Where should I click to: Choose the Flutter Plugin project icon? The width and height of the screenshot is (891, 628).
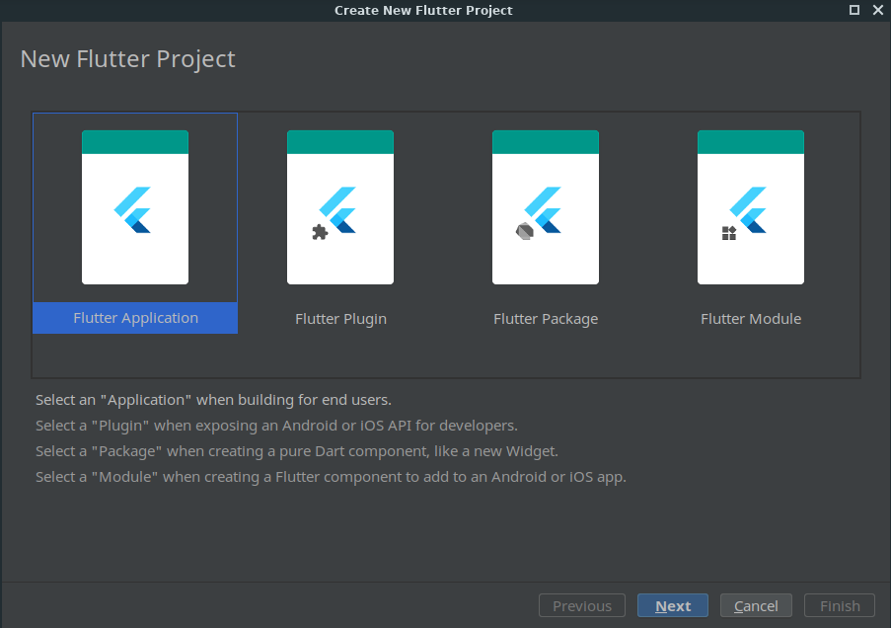coord(340,207)
